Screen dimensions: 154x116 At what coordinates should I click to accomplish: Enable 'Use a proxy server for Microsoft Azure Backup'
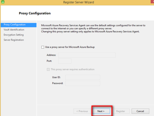tap(43, 47)
